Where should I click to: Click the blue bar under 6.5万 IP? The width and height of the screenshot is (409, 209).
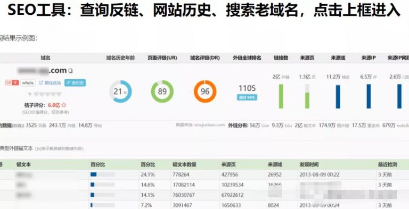tap(369, 96)
